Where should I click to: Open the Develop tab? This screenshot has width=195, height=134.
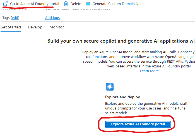(35, 27)
